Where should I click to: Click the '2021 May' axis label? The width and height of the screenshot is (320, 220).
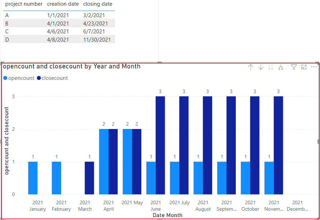[132, 203]
